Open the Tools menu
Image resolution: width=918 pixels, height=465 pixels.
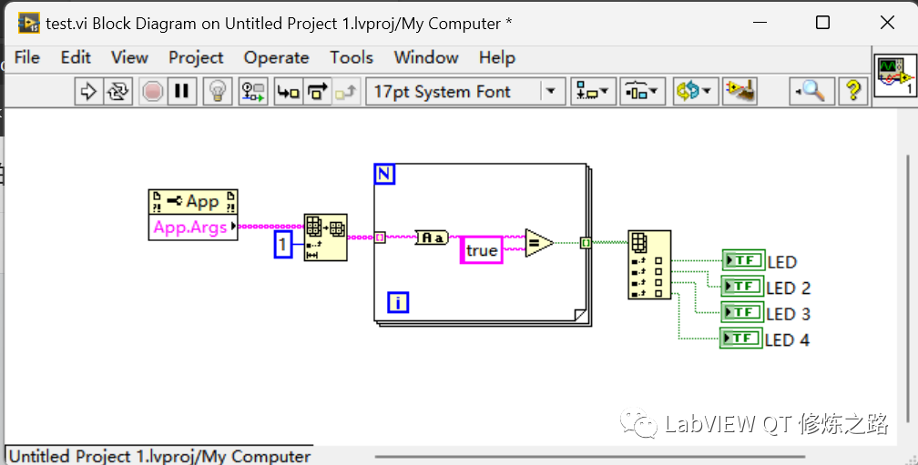(352, 57)
